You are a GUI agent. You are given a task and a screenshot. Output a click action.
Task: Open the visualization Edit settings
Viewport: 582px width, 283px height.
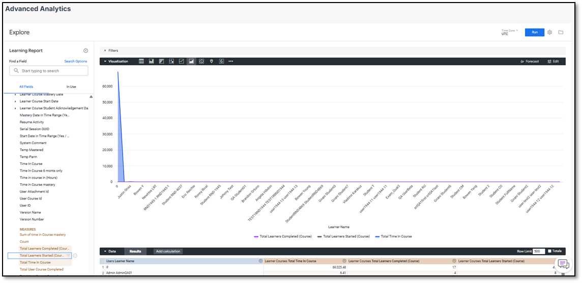pyautogui.click(x=553, y=61)
